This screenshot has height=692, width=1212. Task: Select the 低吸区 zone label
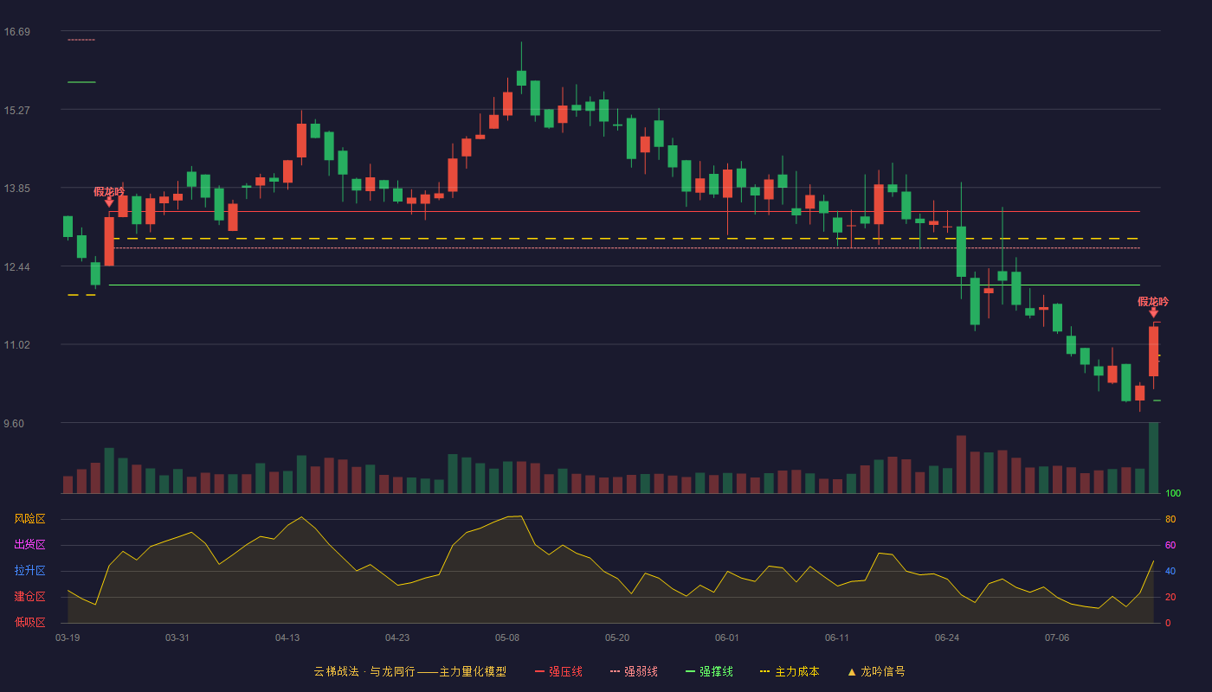(x=29, y=622)
